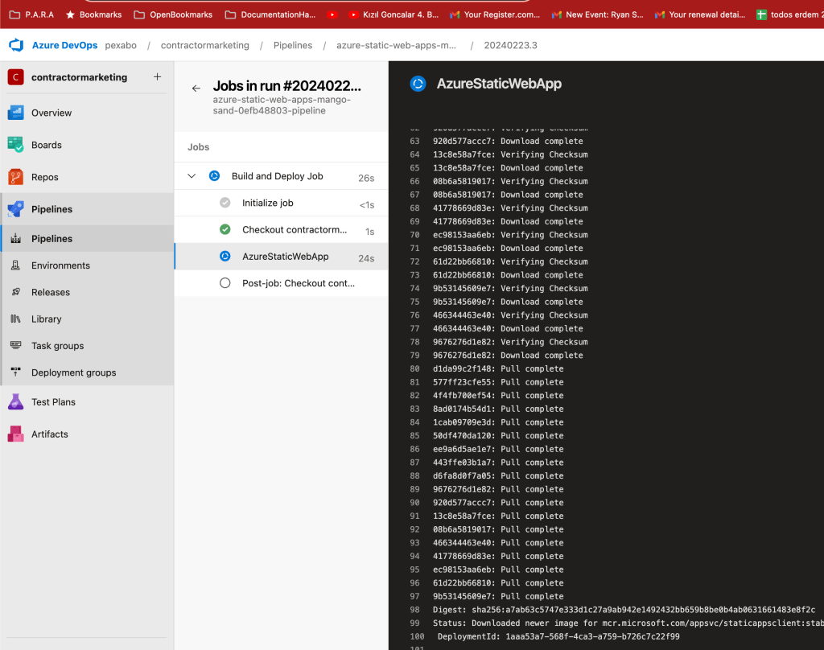Click the contractormarketing breadcrumb link
The image size is (824, 650).
pos(205,45)
